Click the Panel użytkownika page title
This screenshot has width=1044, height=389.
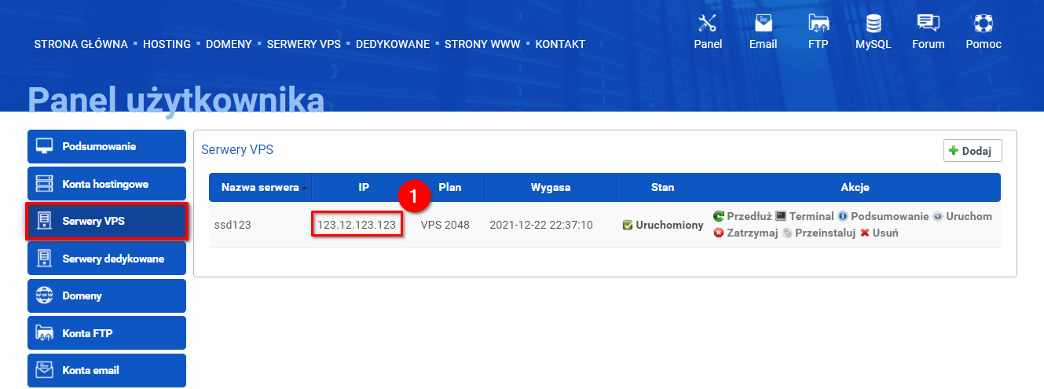pyautogui.click(x=176, y=100)
